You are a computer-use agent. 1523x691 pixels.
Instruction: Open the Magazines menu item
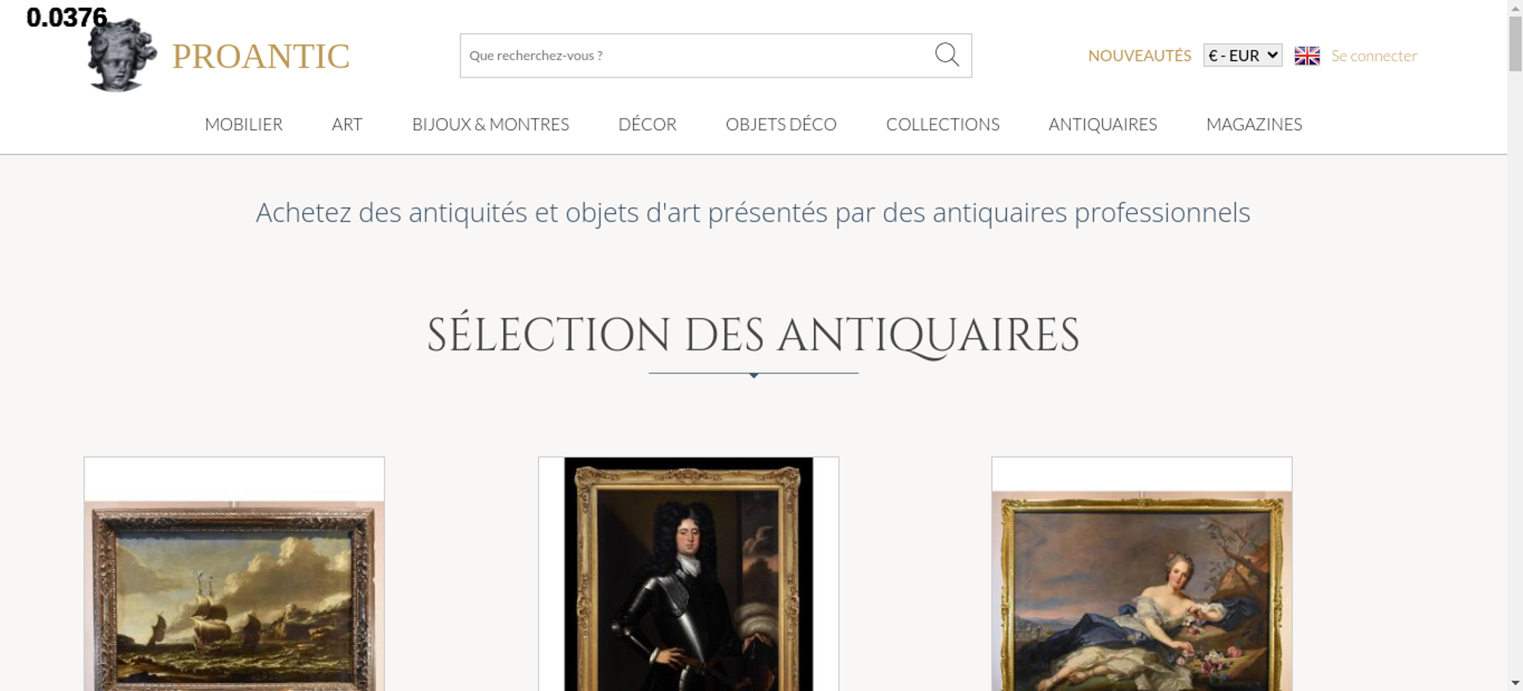coord(1254,124)
